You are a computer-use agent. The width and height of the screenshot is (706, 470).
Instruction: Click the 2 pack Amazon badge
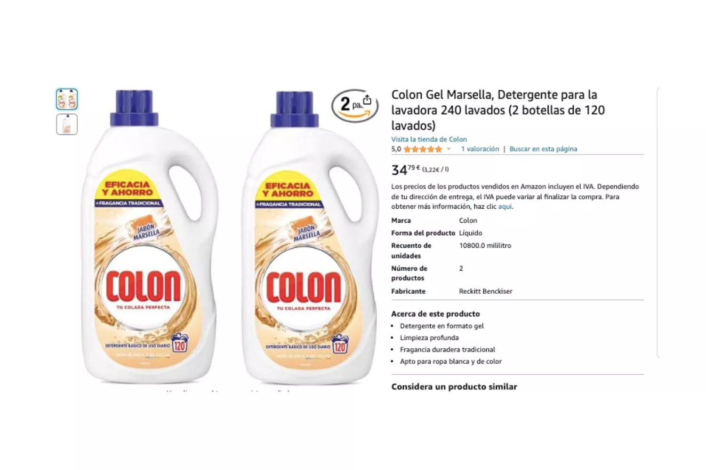[354, 106]
